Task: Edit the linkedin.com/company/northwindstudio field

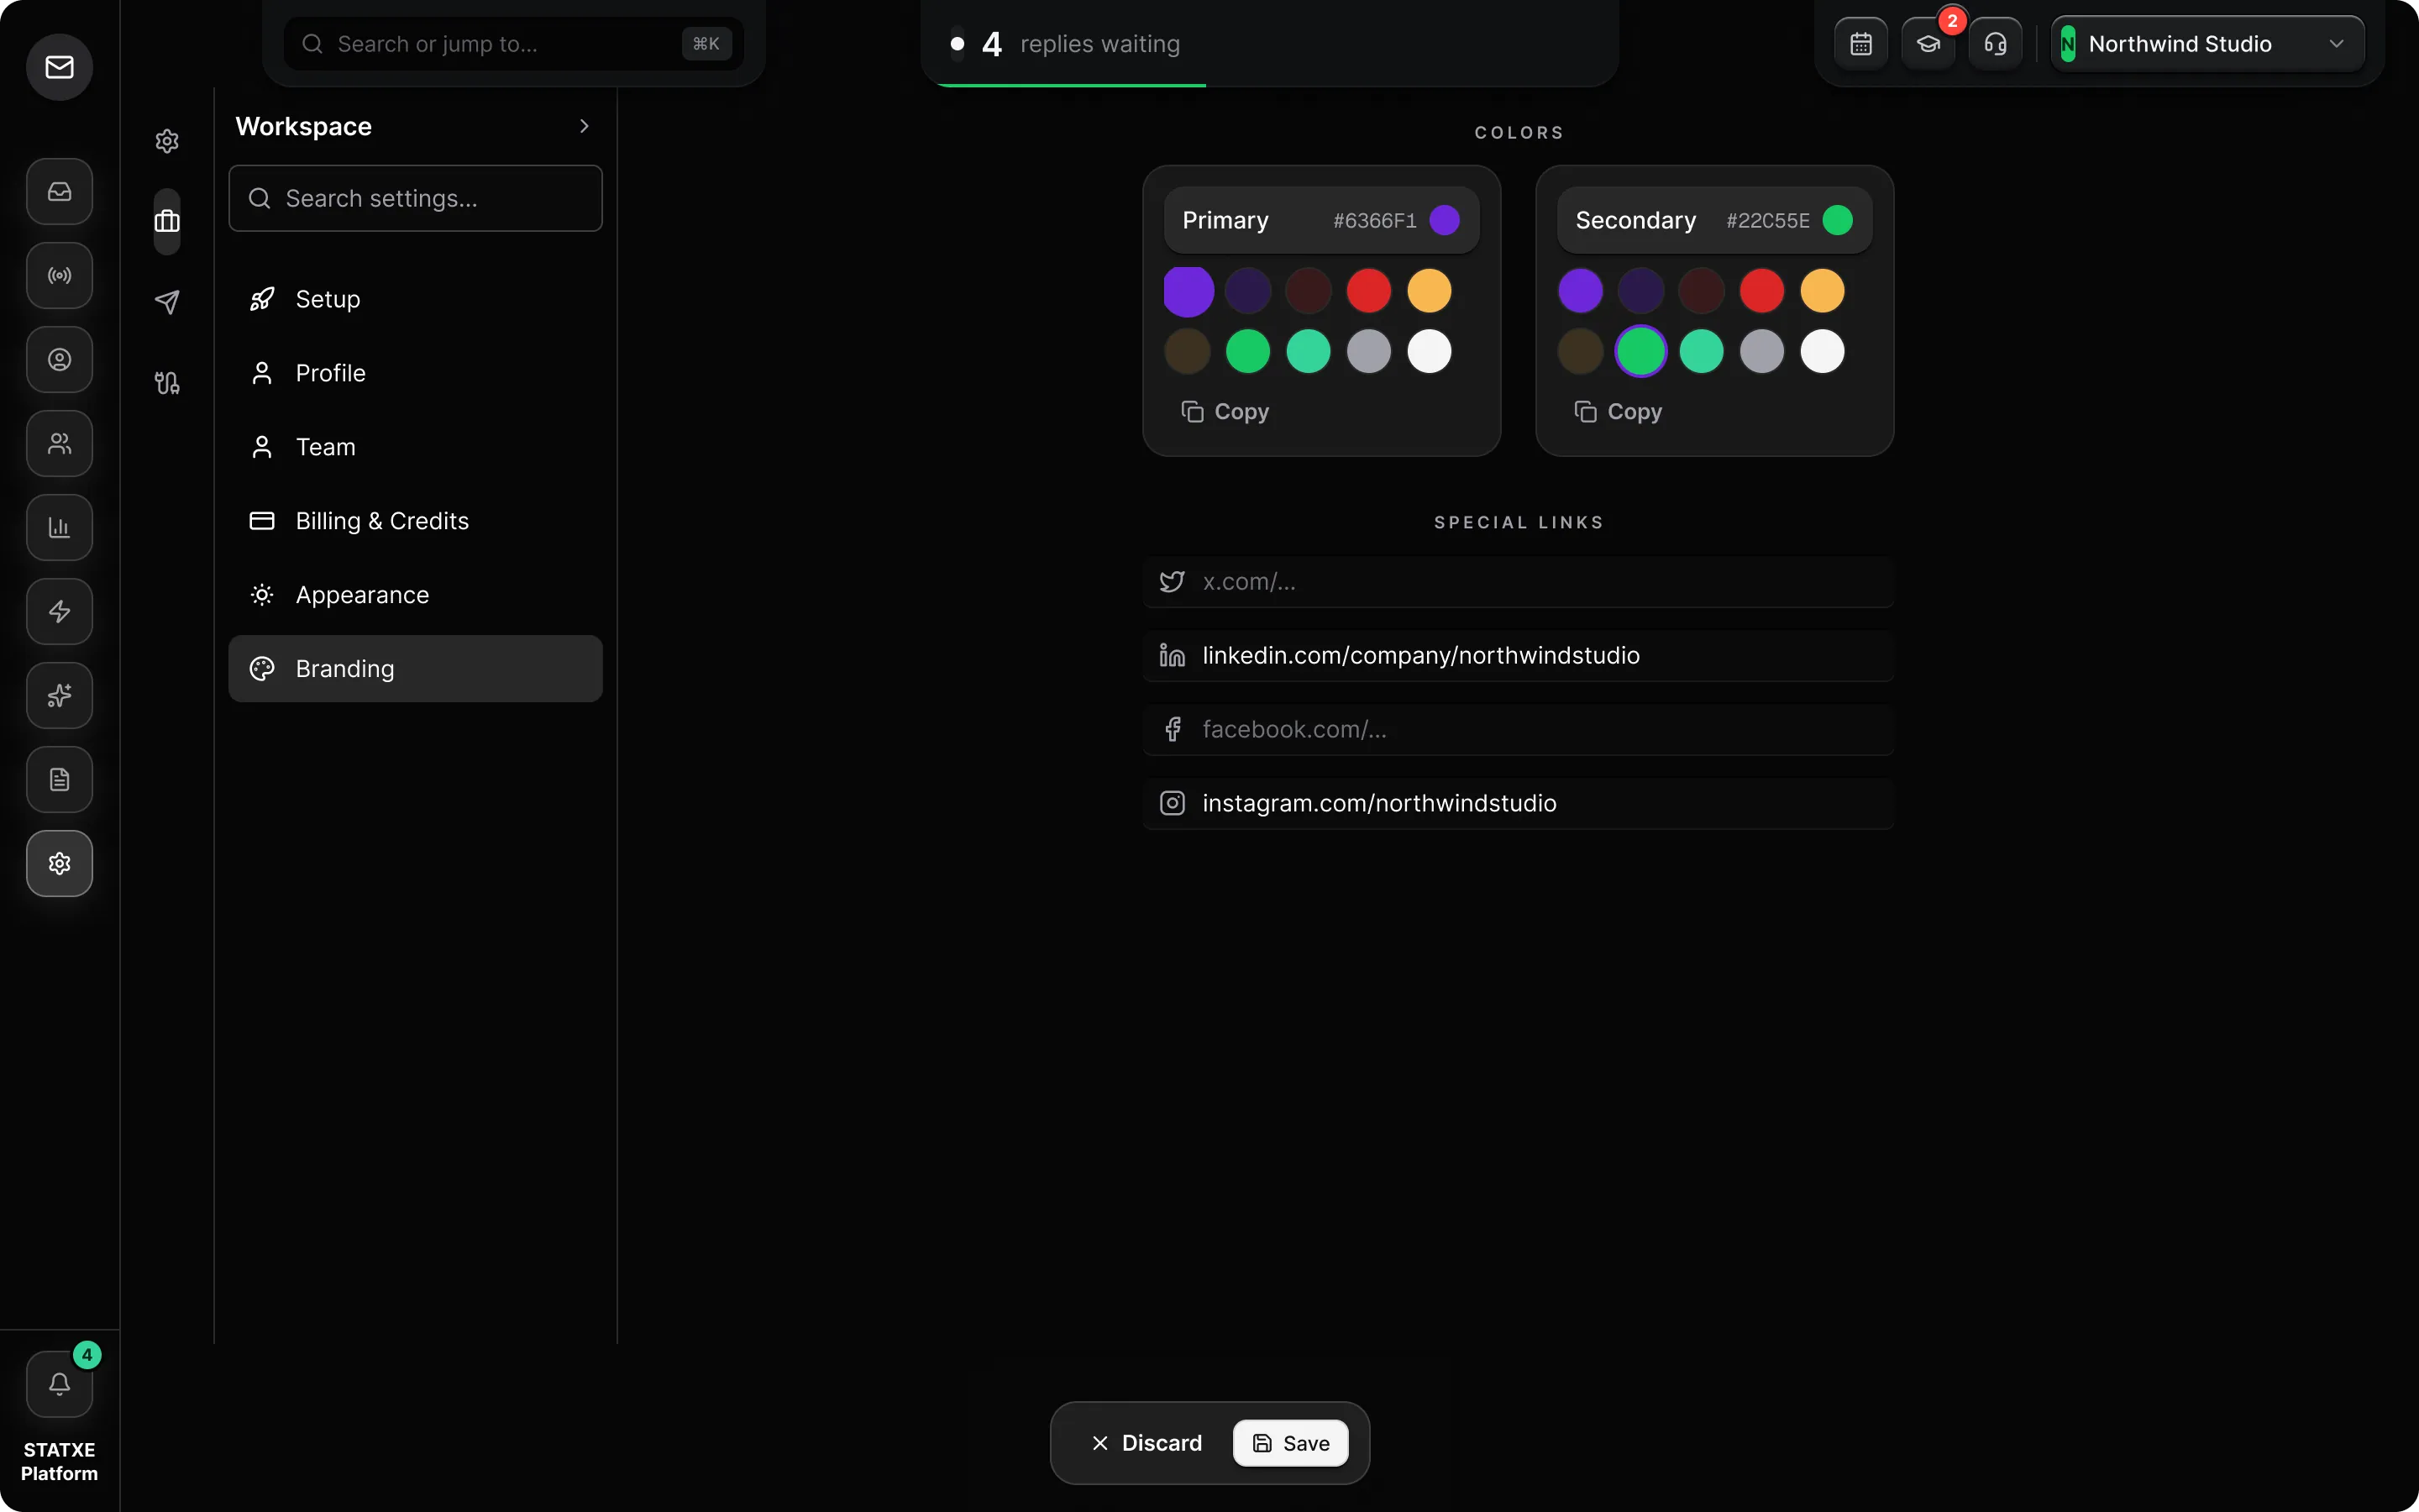Action: point(1519,655)
